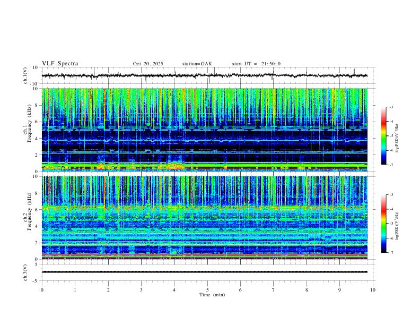Image resolution: width=420 pixels, height=325 pixels.
Task: Click the ch.2 color bar "log(PSD)" label
Action: point(397,226)
